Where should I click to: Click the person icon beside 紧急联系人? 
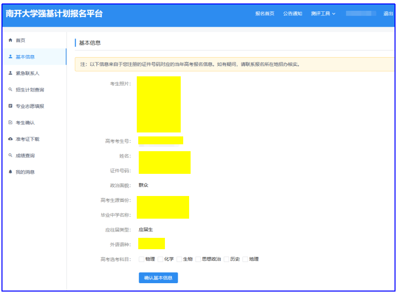coord(10,73)
